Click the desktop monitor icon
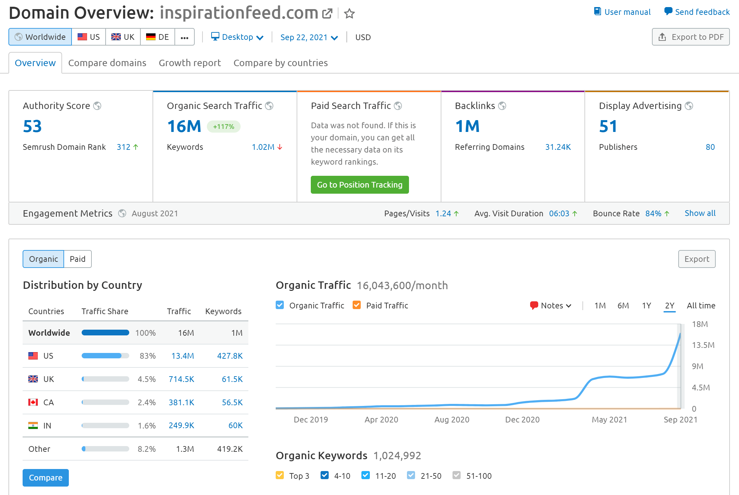Screen dimensions: 739x495 click(x=215, y=36)
